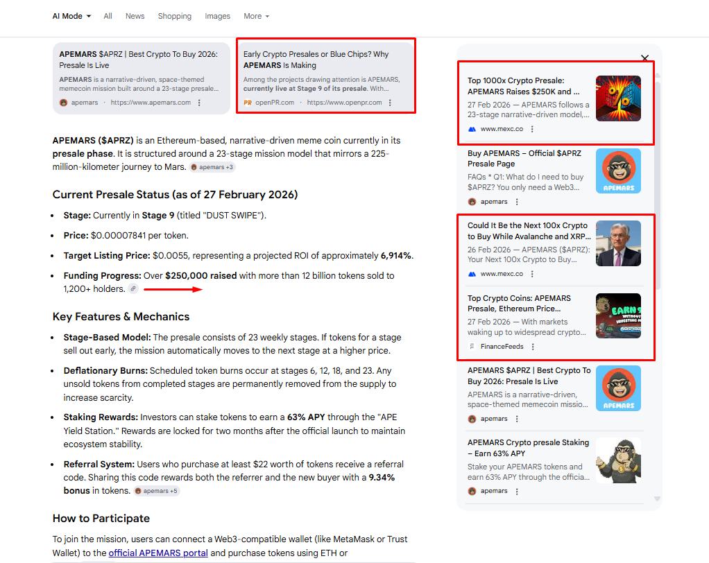This screenshot has width=709, height=563.
Task: Switch to the All tab
Action: tap(108, 16)
